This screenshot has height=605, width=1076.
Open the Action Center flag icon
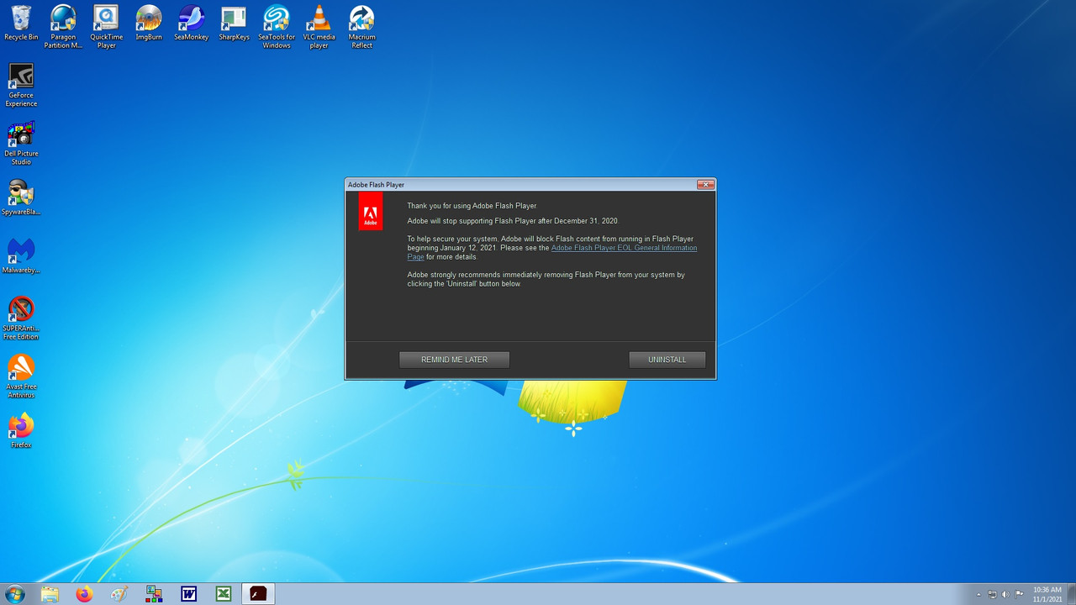click(1020, 595)
